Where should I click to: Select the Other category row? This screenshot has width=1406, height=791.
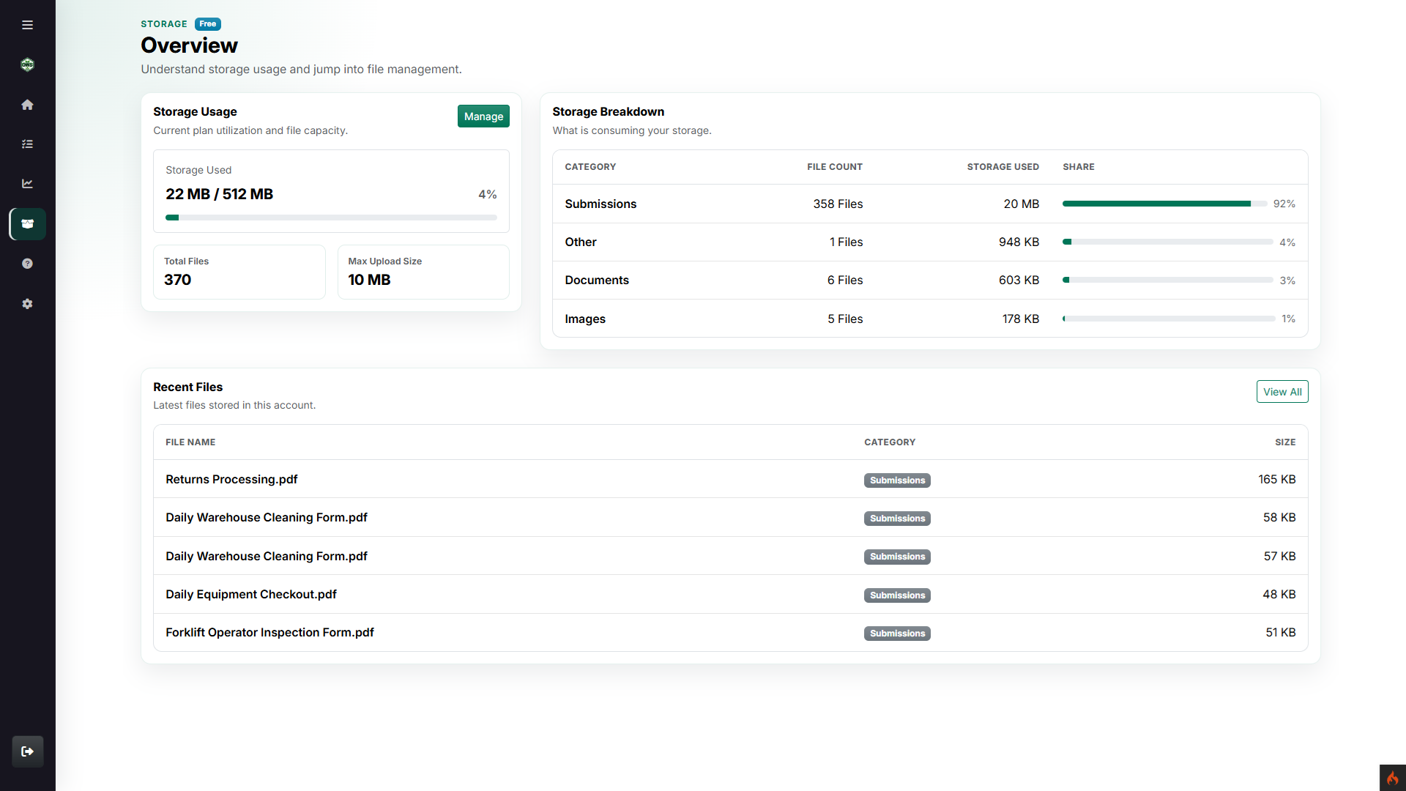coord(930,242)
